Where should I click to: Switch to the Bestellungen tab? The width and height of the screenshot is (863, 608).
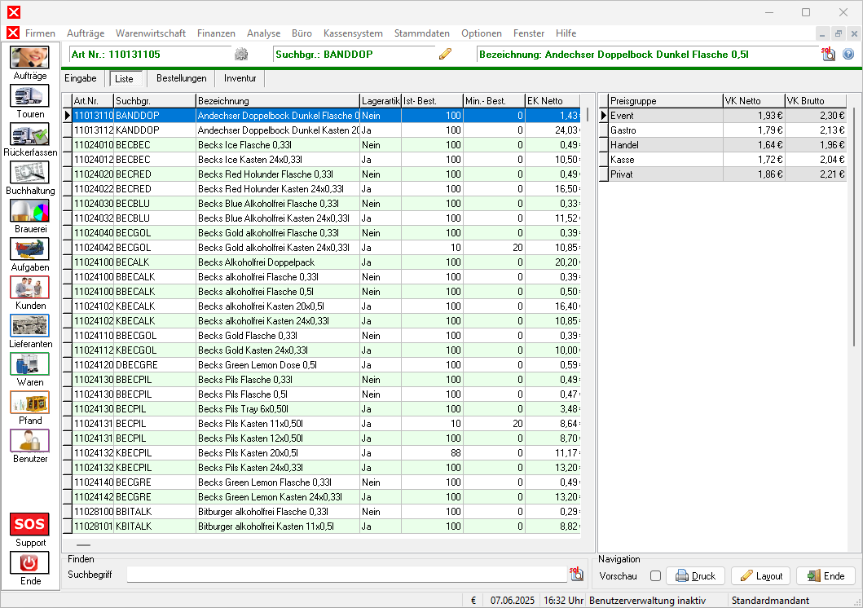181,78
